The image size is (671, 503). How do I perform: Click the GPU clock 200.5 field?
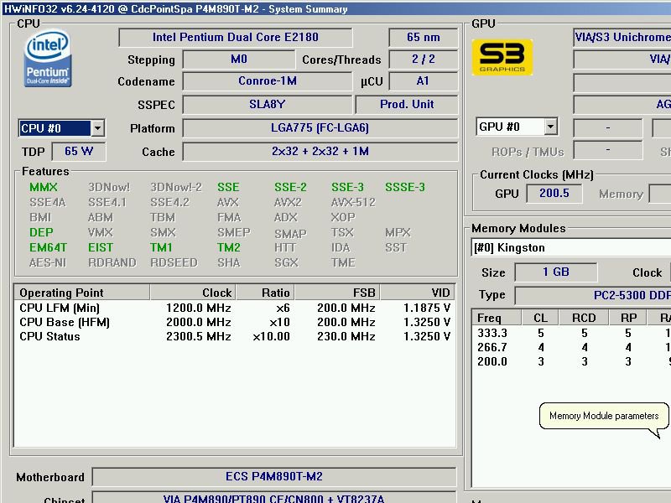point(554,194)
